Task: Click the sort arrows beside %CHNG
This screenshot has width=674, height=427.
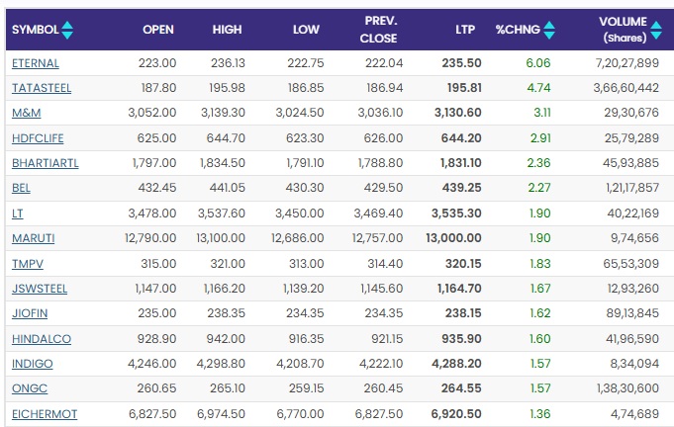Action: pyautogui.click(x=549, y=31)
